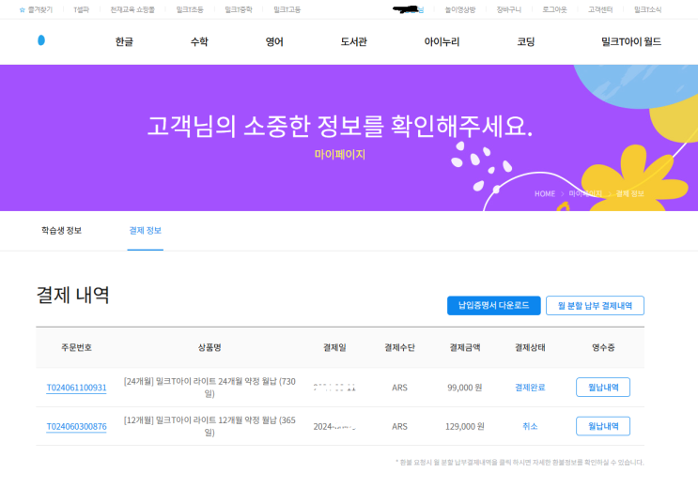Open order number T024061100931
Viewport: 698px width, 488px height.
click(77, 388)
